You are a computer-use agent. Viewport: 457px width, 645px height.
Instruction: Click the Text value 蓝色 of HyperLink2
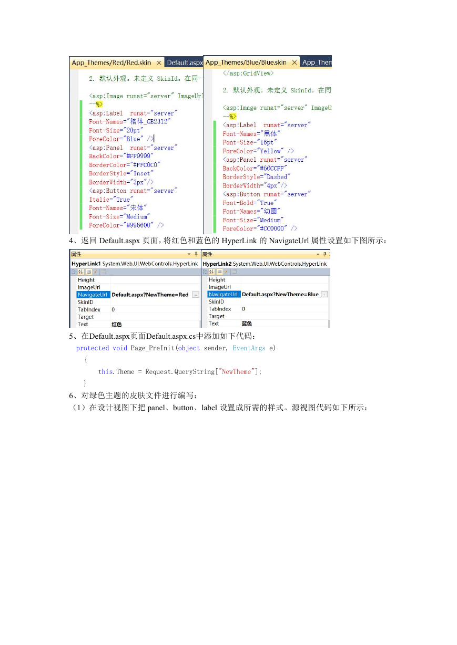[247, 324]
